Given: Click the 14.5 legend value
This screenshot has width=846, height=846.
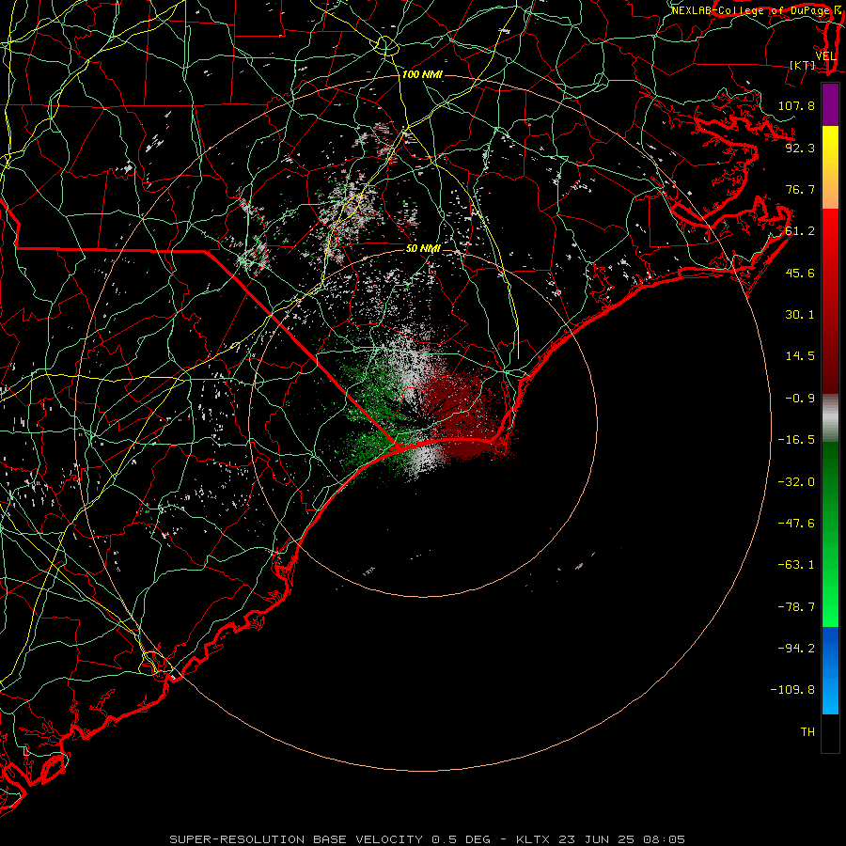Looking at the screenshot, I should click(x=800, y=356).
